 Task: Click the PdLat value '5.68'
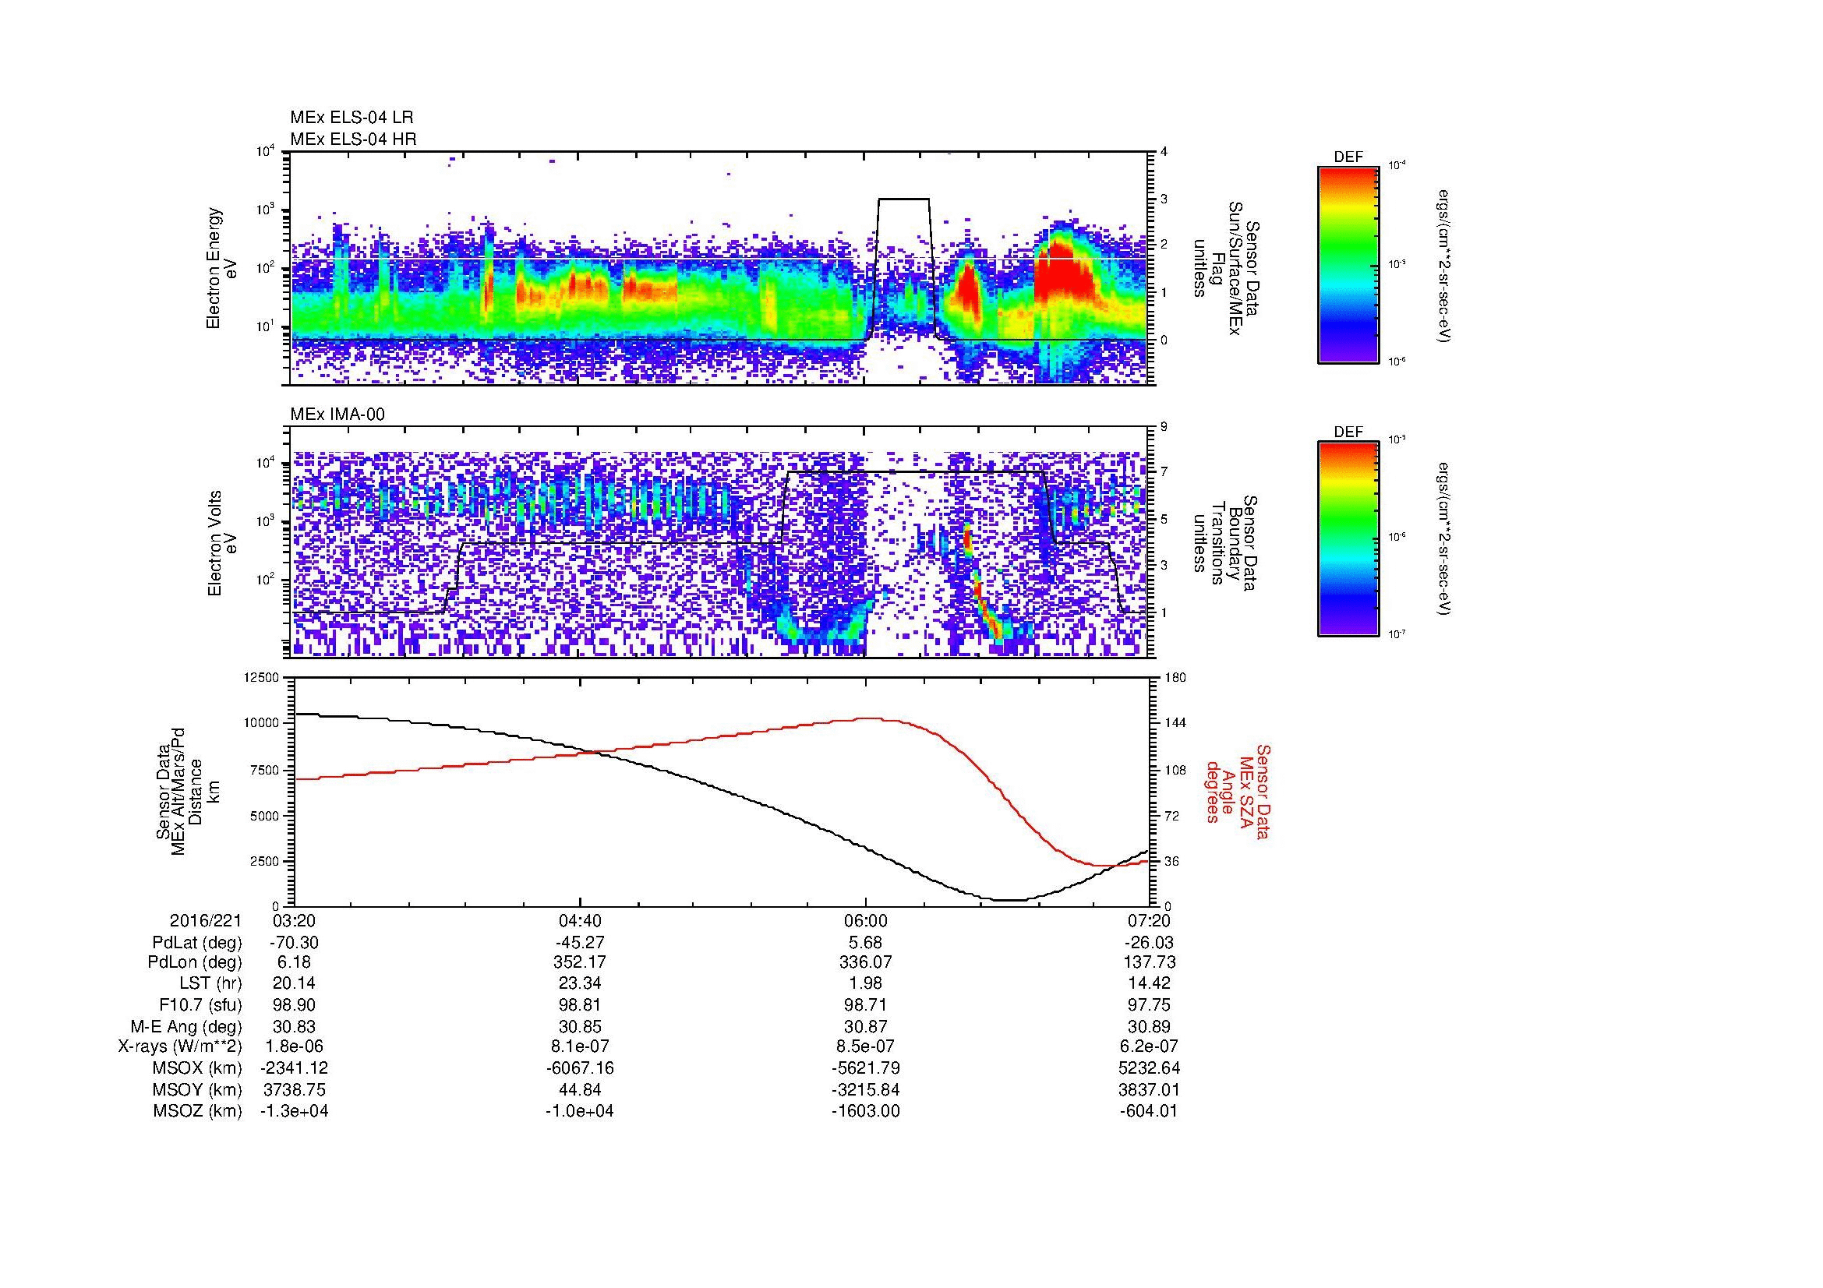[x=865, y=943]
